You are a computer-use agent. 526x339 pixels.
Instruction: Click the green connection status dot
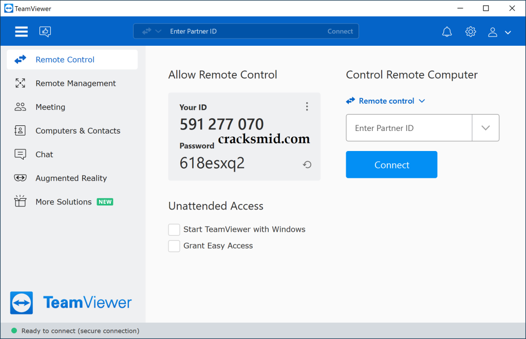(x=14, y=331)
